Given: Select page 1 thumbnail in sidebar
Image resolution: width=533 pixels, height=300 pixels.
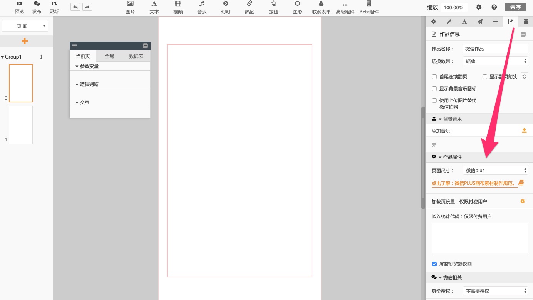Looking at the screenshot, I should coord(21,125).
